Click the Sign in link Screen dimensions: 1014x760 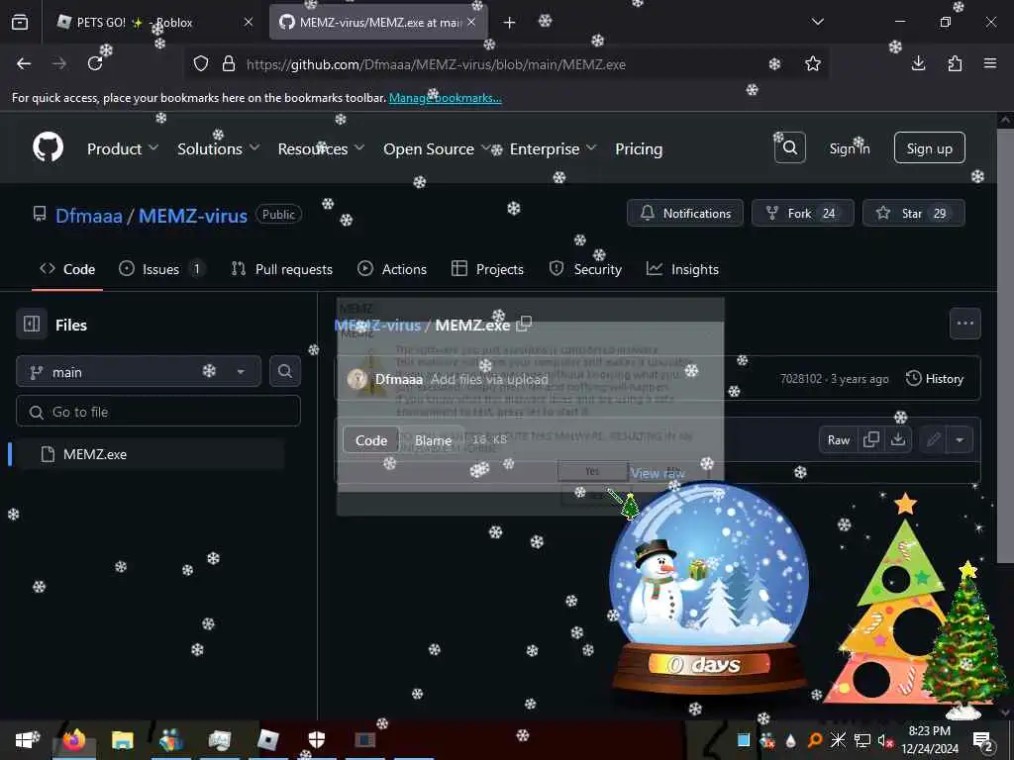tap(850, 148)
